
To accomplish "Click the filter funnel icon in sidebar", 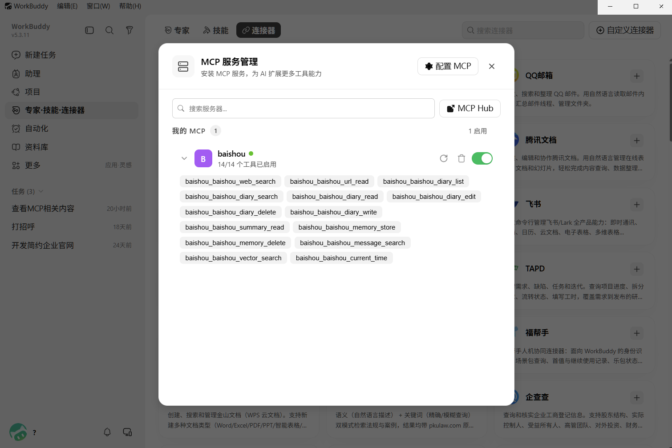I will [130, 30].
